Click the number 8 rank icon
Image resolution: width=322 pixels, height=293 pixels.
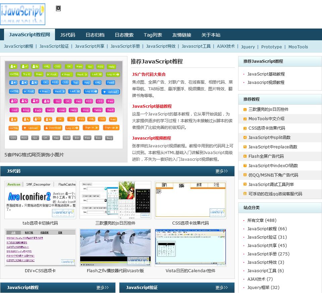point(245,175)
